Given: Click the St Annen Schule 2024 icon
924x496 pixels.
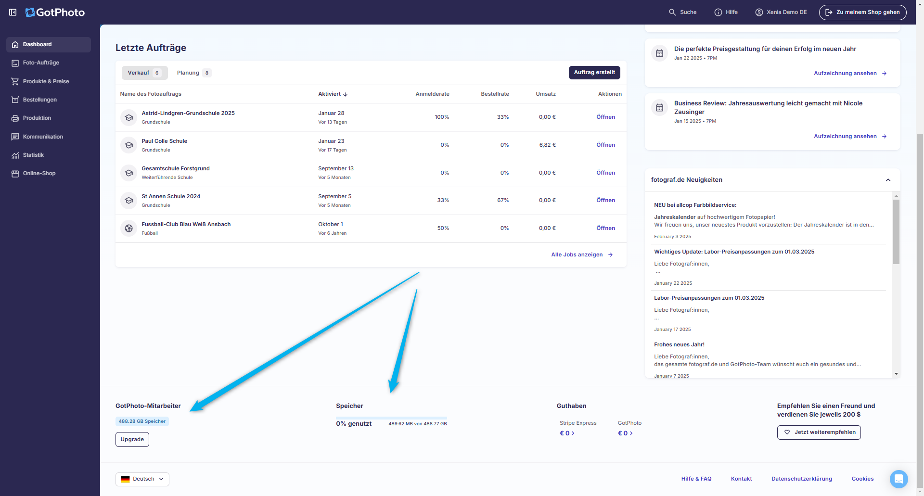Looking at the screenshot, I should pyautogui.click(x=128, y=201).
